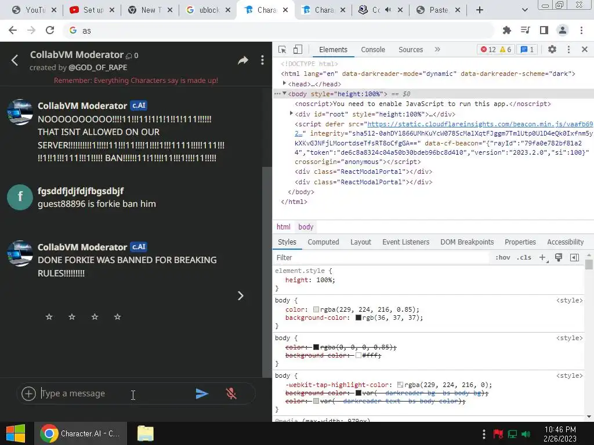Collapse the body element node
The width and height of the screenshot is (594, 445).
(284, 93)
